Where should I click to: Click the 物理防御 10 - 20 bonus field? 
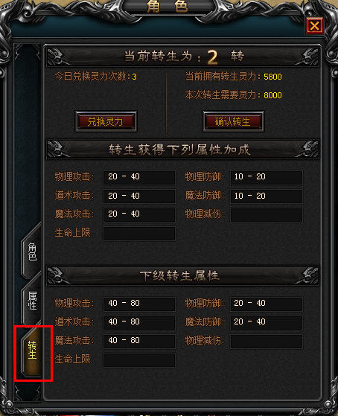(267, 177)
